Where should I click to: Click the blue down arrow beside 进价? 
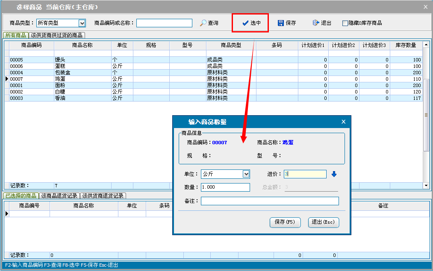334,174
